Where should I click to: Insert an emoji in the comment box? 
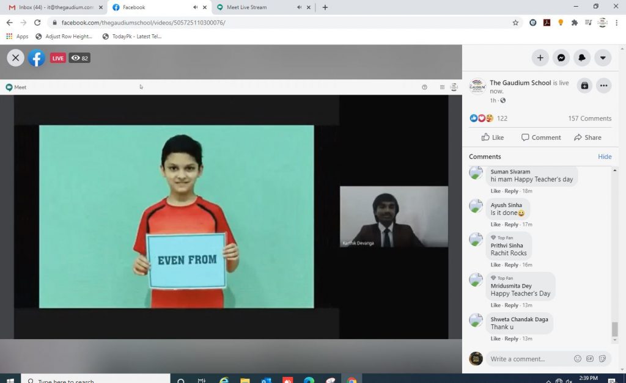coord(578,359)
